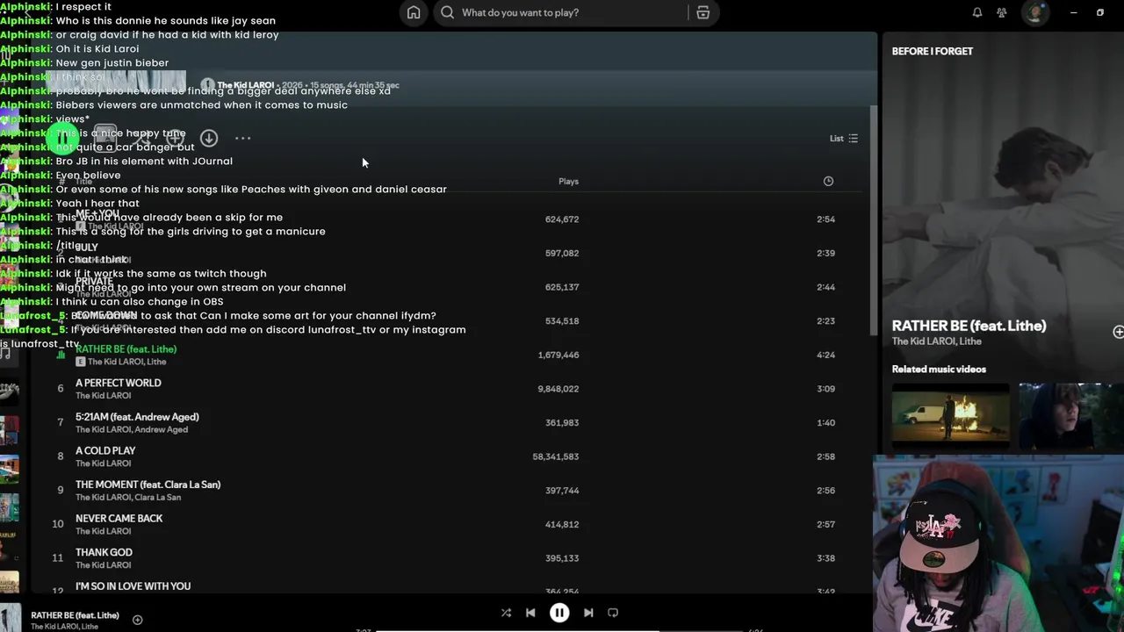Toggle repeat in the bottom player

point(613,613)
